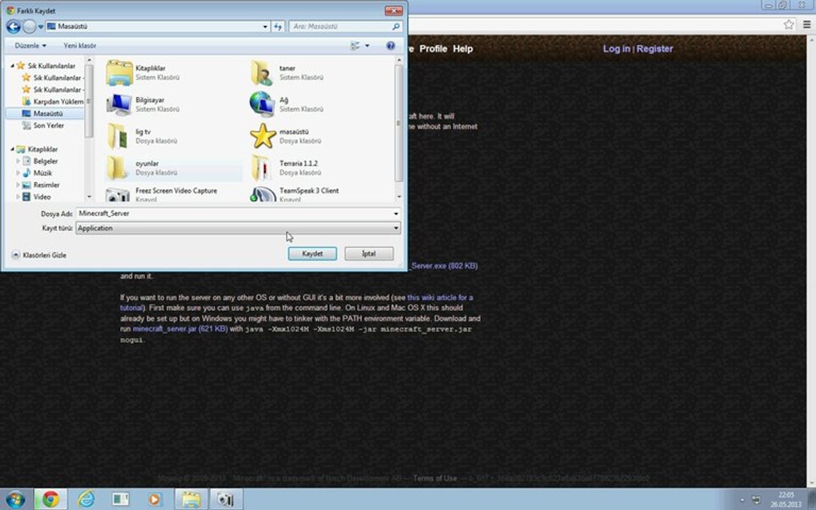
Task: Click the Dosya Adı filename field
Action: point(234,213)
